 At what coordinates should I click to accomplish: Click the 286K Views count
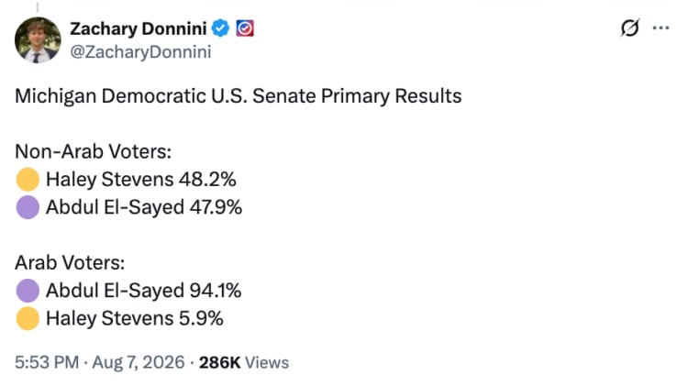click(244, 363)
